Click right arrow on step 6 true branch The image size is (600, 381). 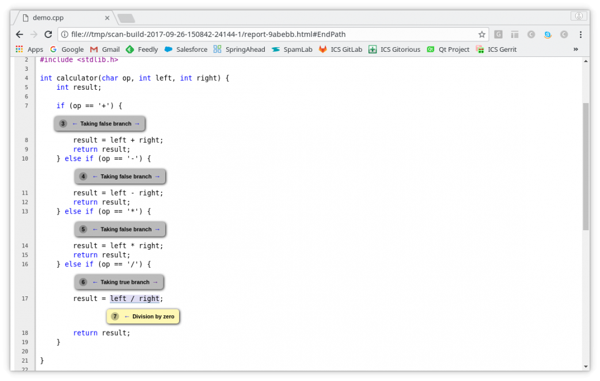pyautogui.click(x=155, y=283)
